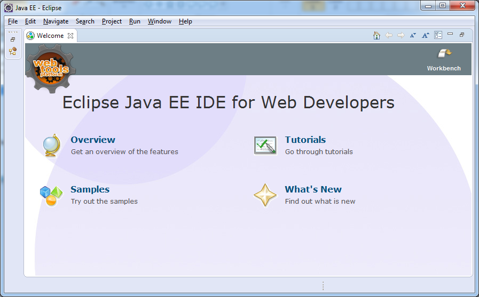This screenshot has width=479, height=297.
Task: Click the Tutorials checklist icon
Action: click(x=265, y=146)
